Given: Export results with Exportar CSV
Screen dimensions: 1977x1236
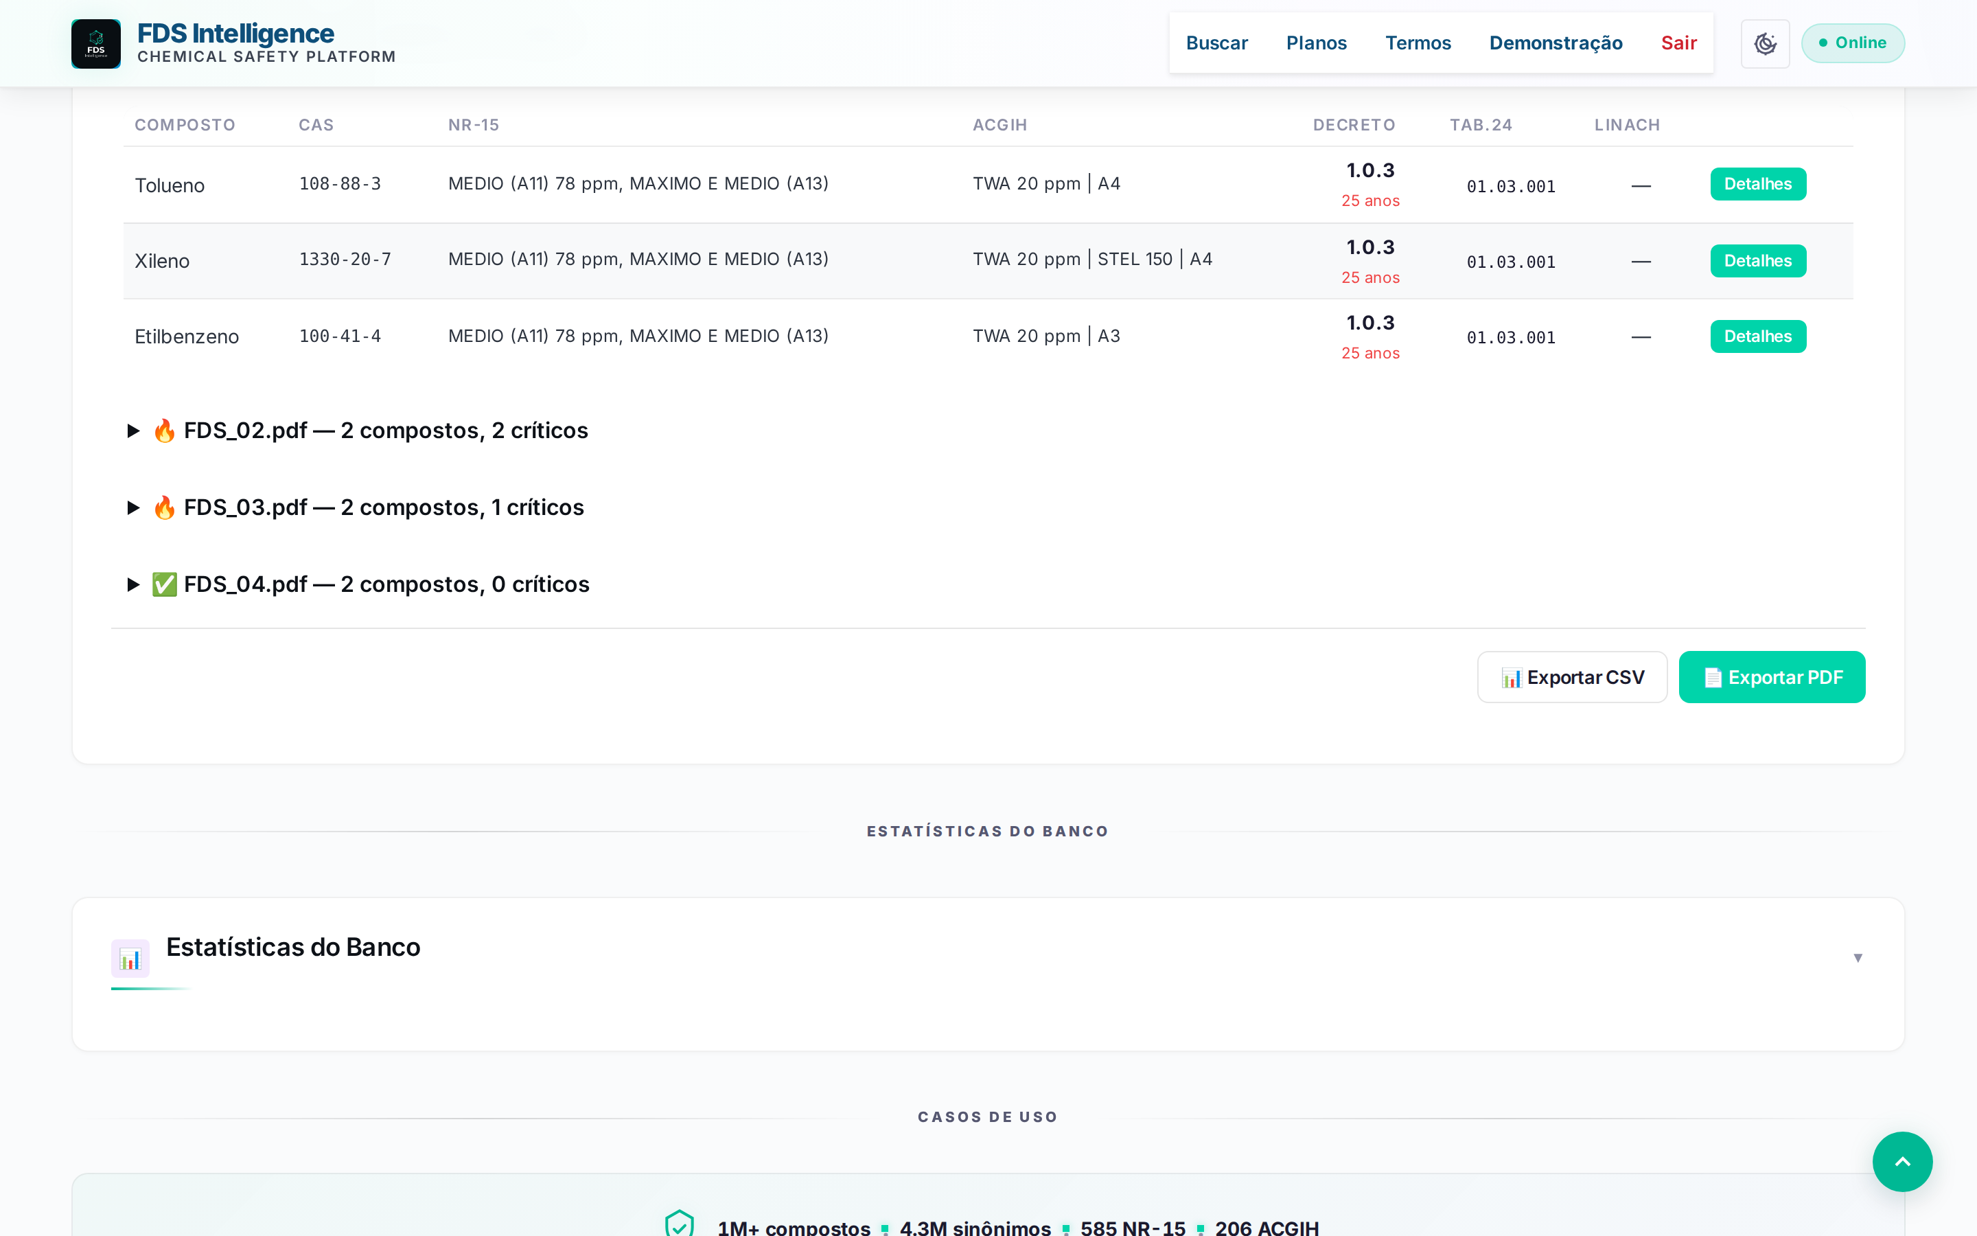Looking at the screenshot, I should (1572, 677).
